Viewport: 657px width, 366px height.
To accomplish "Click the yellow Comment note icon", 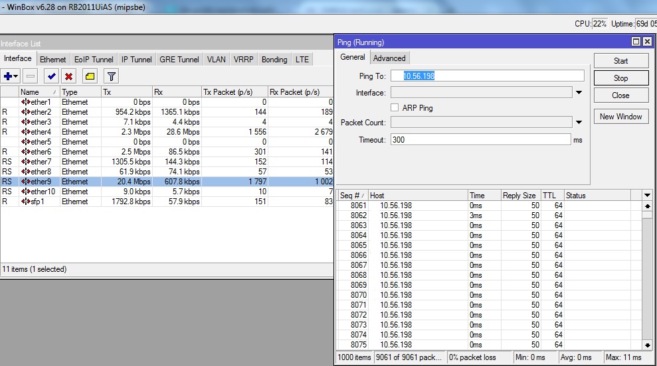I will click(x=90, y=76).
